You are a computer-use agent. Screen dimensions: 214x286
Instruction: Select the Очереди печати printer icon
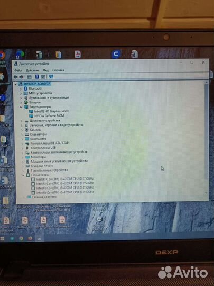coord(27,166)
